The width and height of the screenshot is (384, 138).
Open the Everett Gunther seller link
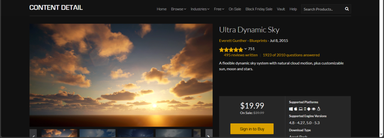232,40
